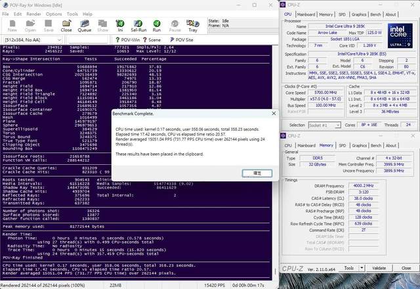Click the Save toolbar icon in POV-Ray

(49, 26)
